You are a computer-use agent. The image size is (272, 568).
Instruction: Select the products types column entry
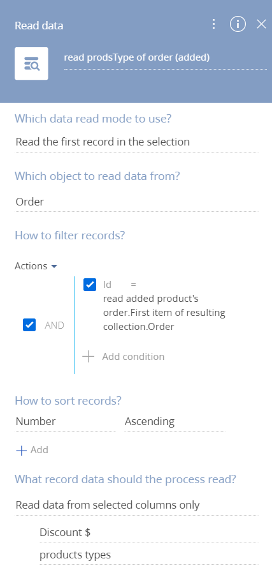pos(148,555)
